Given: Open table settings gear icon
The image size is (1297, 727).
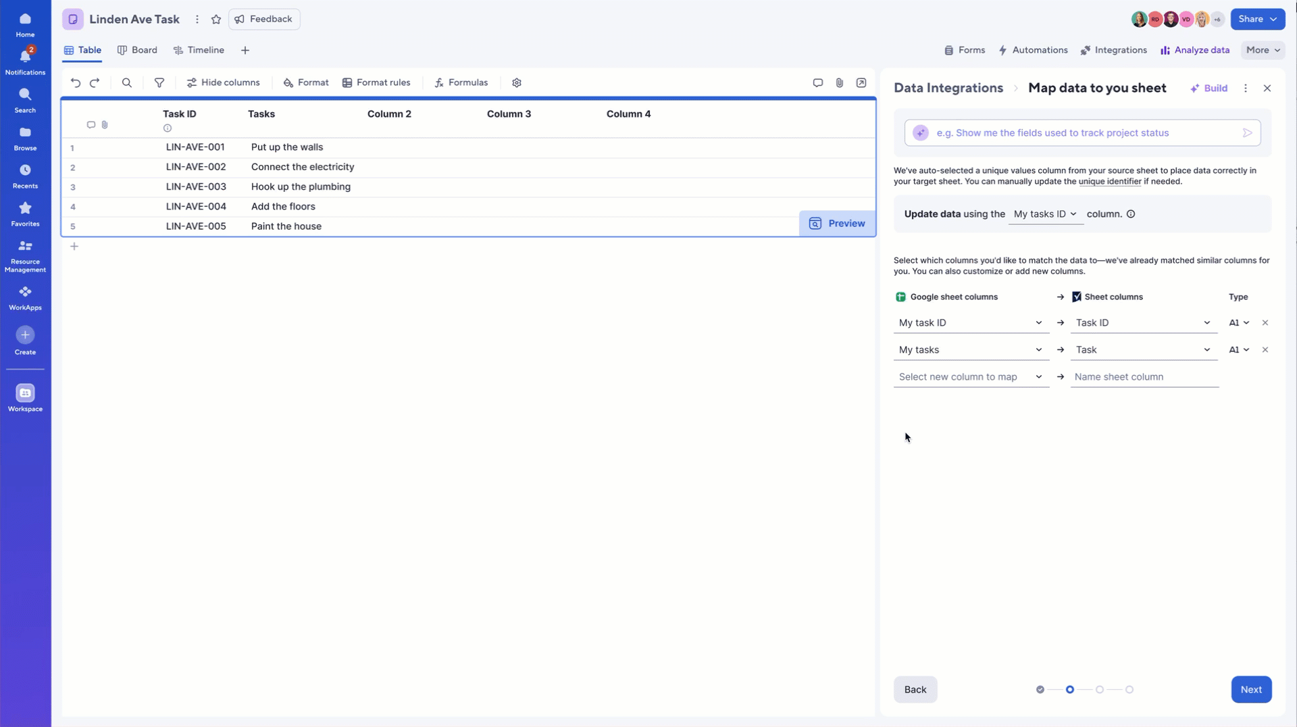Looking at the screenshot, I should coord(517,82).
